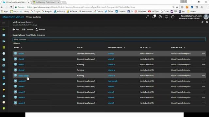Close the Virtual machines blade

point(207,22)
